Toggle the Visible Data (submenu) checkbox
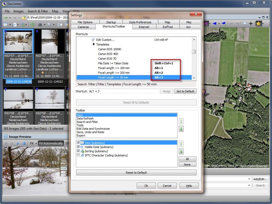Screen dimensions: 272x204 (78, 147)
